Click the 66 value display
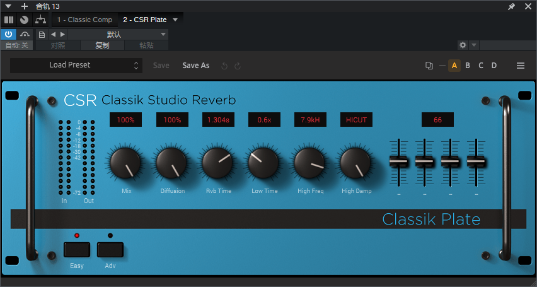Viewport: 537px width, 287px height. (x=437, y=120)
